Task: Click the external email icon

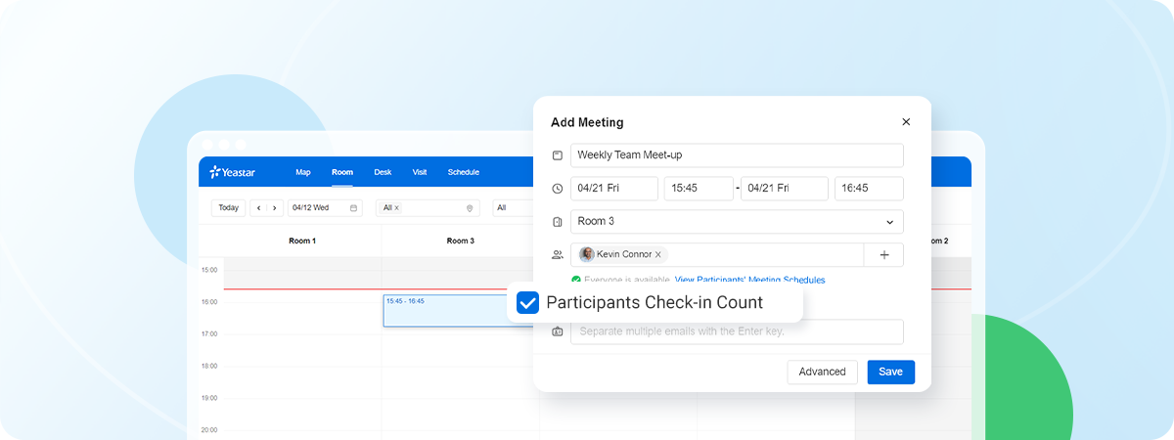Action: [x=557, y=331]
